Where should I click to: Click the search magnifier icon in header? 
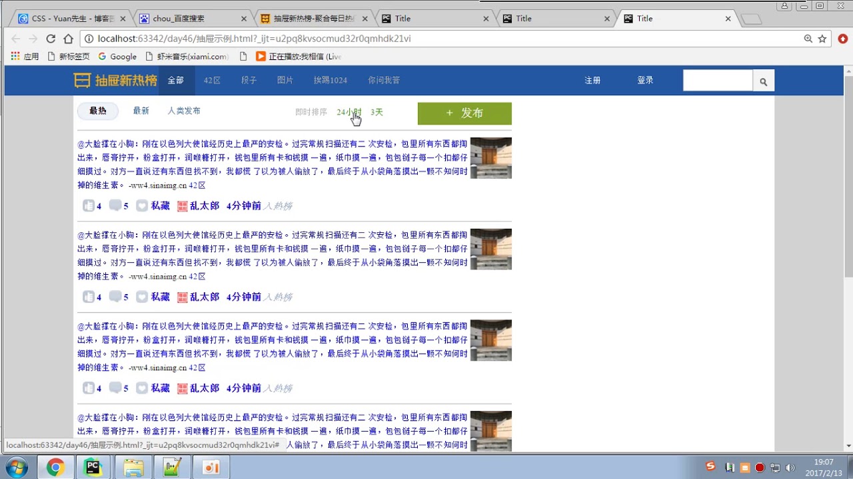(x=763, y=81)
